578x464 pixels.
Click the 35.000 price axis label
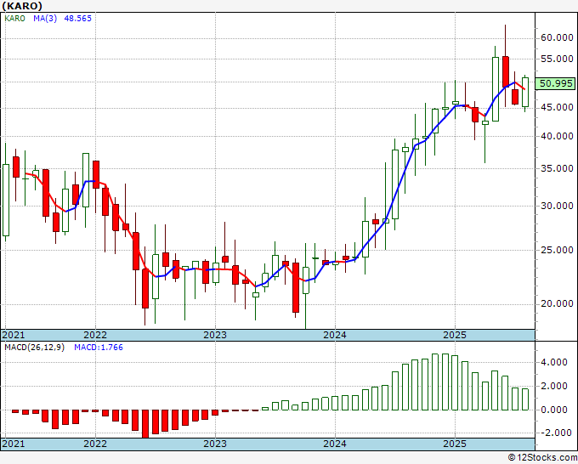[x=557, y=168]
